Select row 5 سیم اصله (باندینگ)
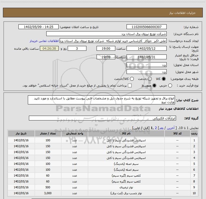Image resolution: width=206 pixels, height=199 pixels. (x=103, y=164)
